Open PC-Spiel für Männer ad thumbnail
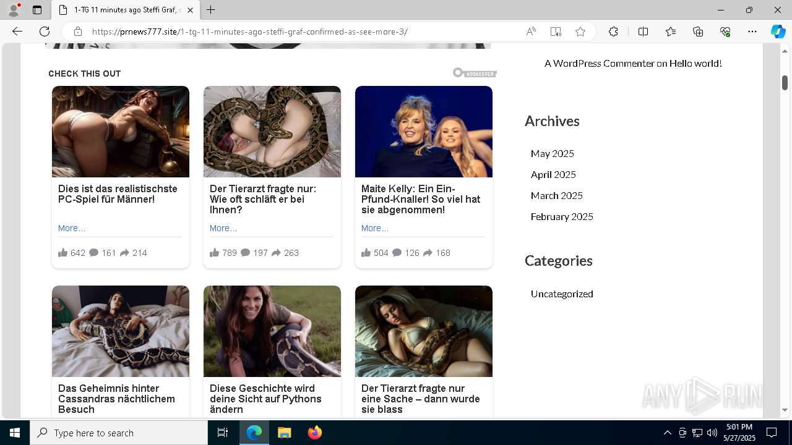 [x=121, y=132]
